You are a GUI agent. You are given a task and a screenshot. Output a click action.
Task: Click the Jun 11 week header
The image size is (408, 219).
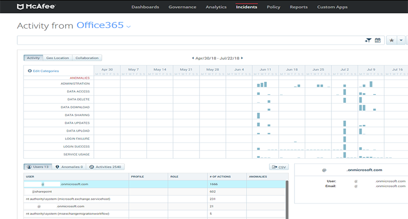(265, 69)
